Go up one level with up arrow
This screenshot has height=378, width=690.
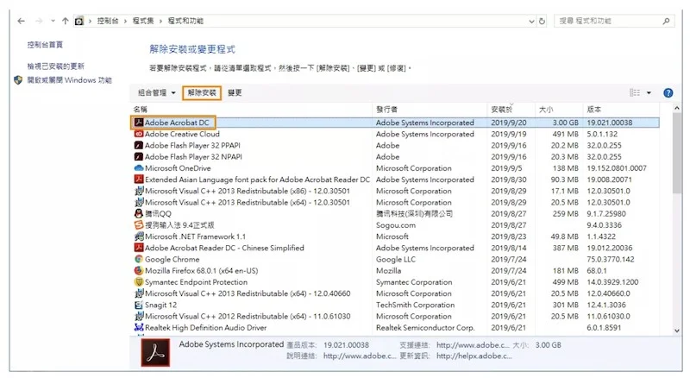(x=66, y=21)
